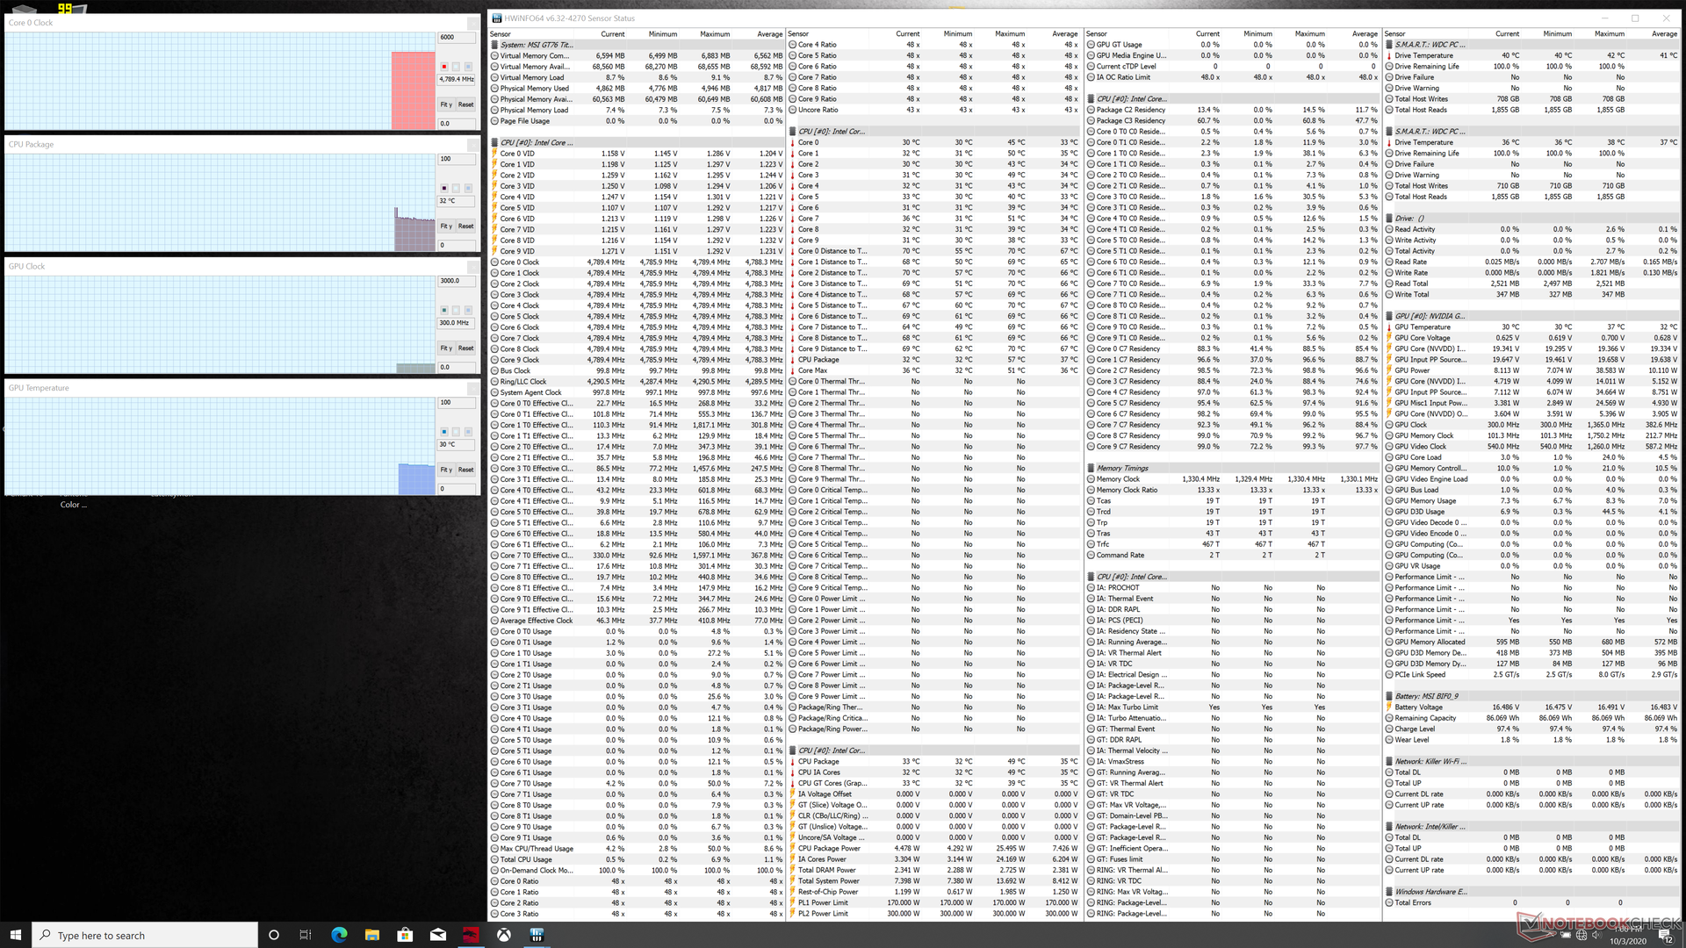
Task: Click the icon beside CPU Package Power
Action: (793, 849)
